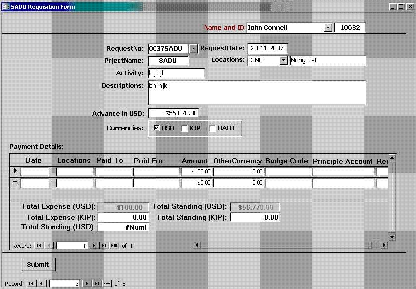The height and width of the screenshot is (289, 416).
Task: Go to first record in main navigator
Action: pyautogui.click(x=31, y=284)
